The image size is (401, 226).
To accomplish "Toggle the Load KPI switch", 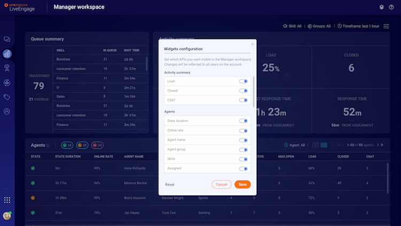I will click(243, 81).
